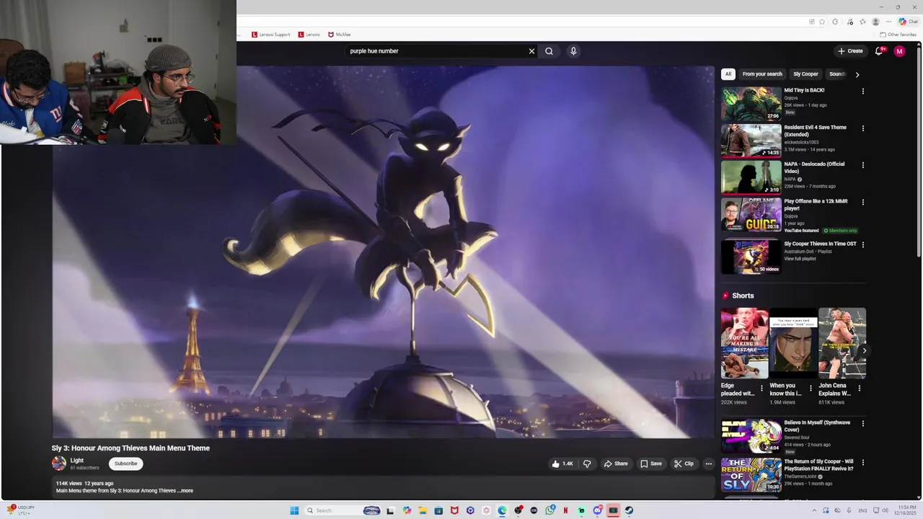Open options for Believe In Myself video

point(862,424)
